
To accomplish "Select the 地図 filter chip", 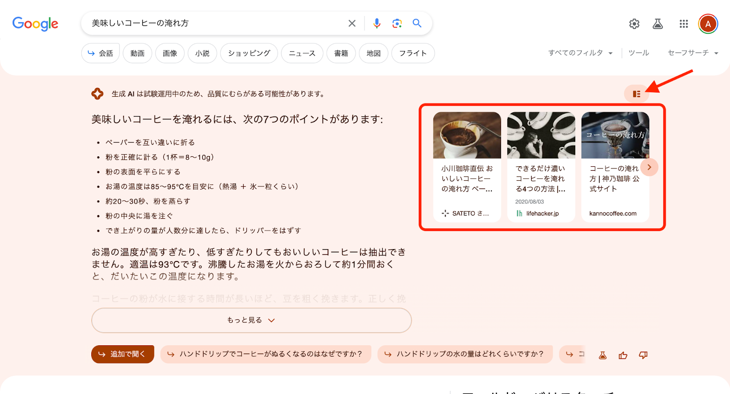I will pos(374,53).
